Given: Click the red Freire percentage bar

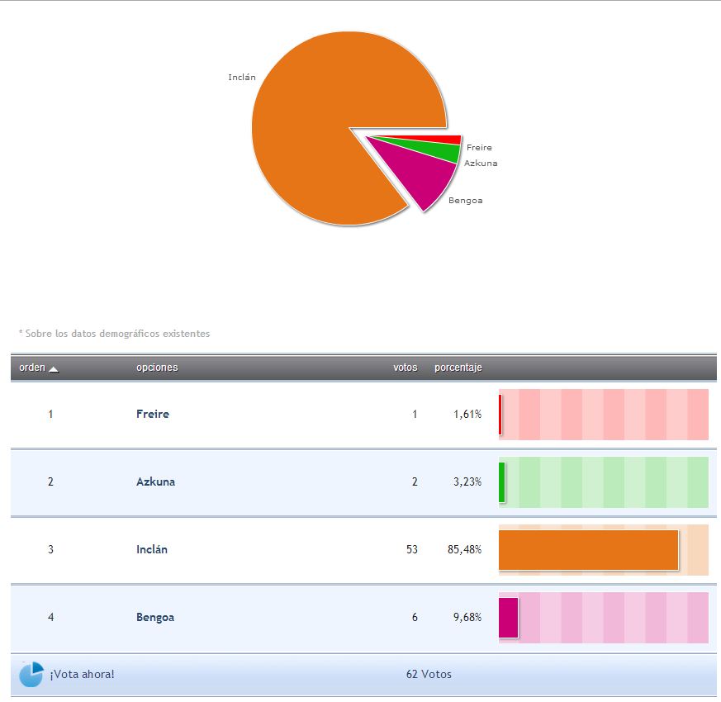Looking at the screenshot, I should tap(500, 415).
